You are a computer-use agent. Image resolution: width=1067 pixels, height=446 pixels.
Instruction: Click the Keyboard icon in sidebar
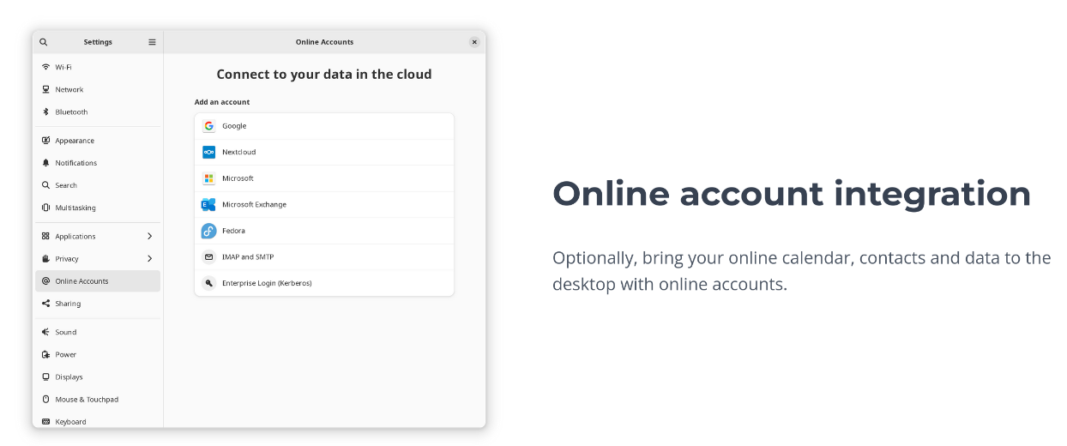pos(46,421)
